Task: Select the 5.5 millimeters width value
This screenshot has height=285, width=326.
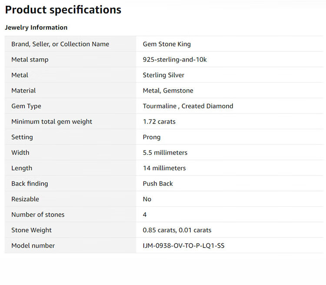Action: 165,153
